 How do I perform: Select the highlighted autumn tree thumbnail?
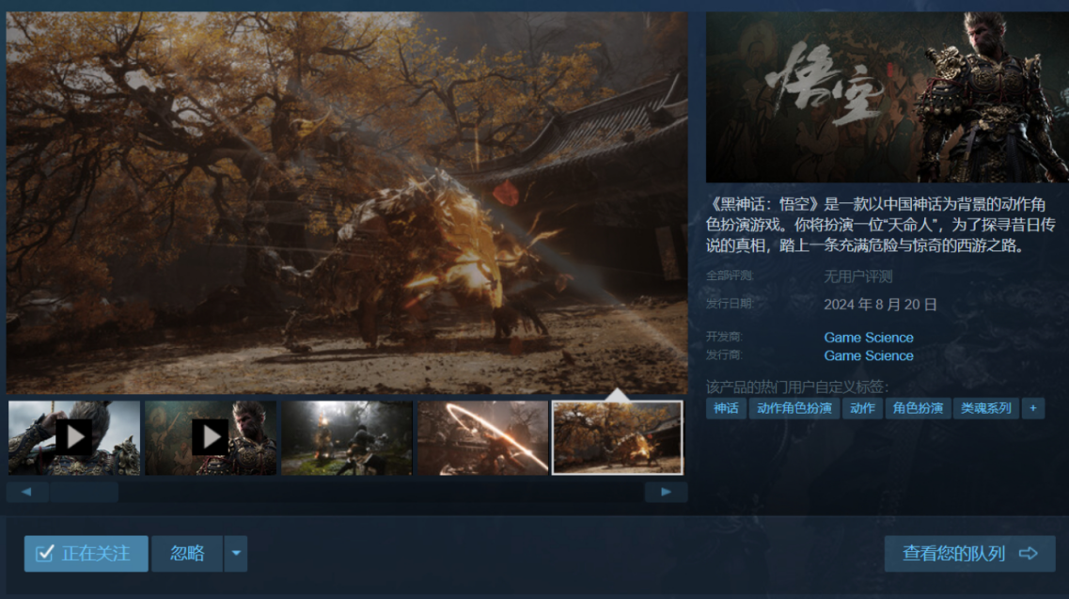618,438
